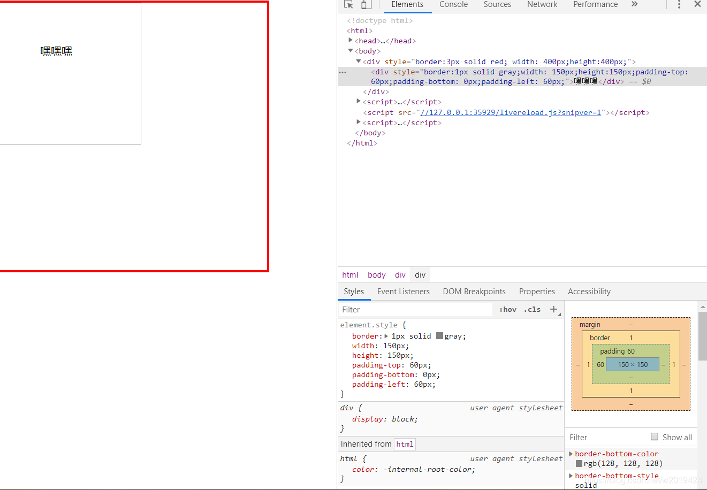Expand the head element node
707x490 pixels.
[351, 41]
